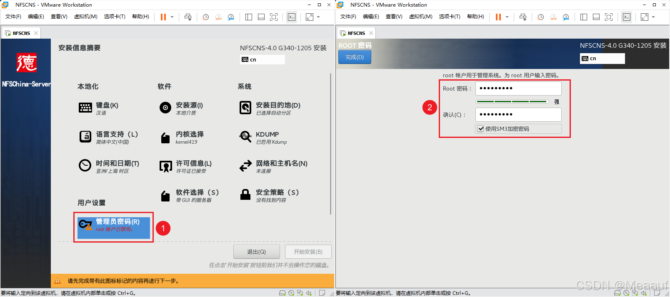Open KDUMP settings
Screen dimensions: 670x297
(x=263, y=137)
